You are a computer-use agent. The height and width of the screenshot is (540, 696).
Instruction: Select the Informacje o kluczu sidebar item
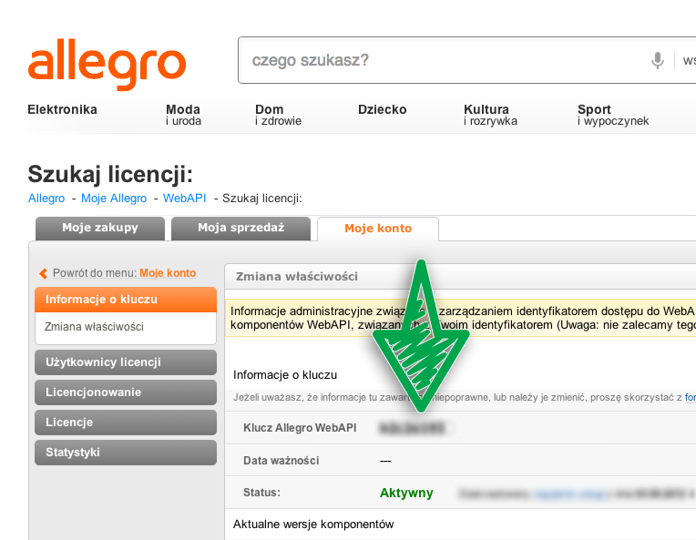[126, 300]
